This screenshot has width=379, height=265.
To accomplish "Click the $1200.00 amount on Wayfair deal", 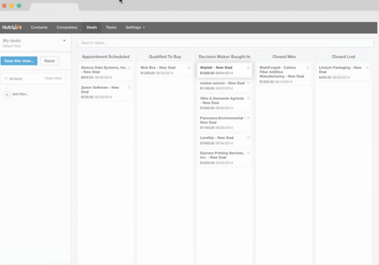I will [x=207, y=73].
